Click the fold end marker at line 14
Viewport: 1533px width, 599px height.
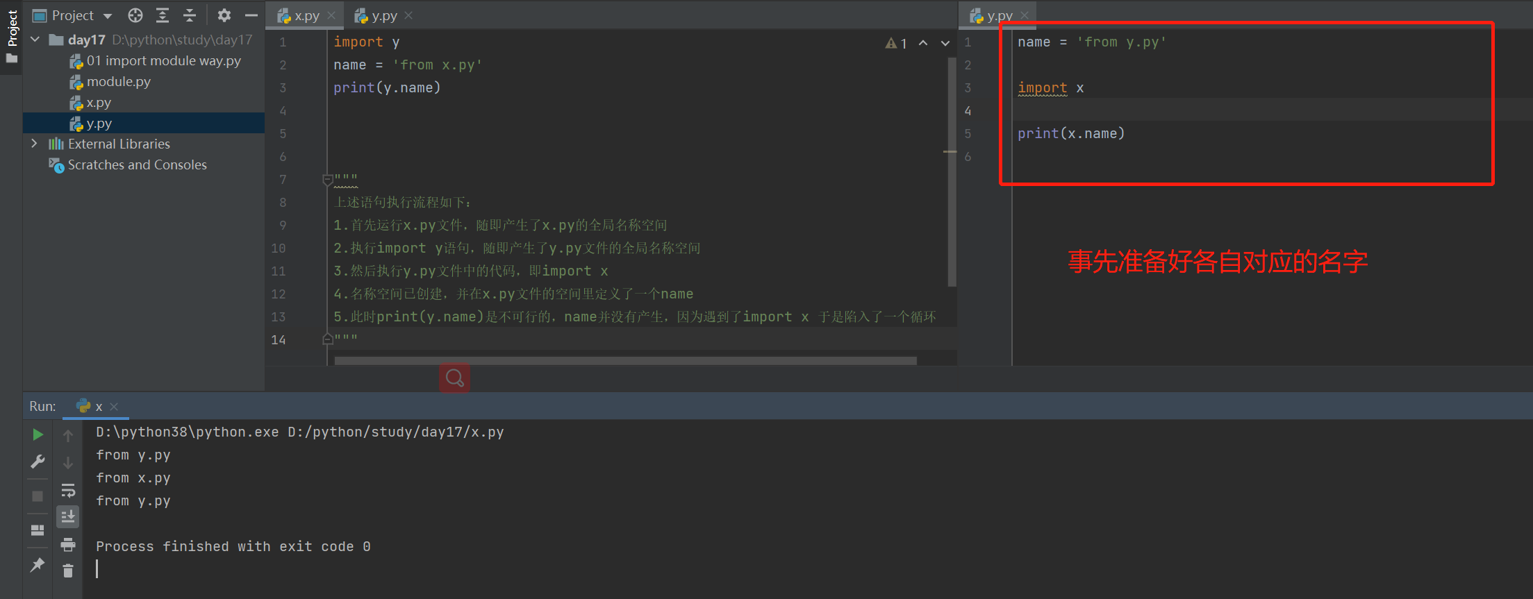(x=327, y=339)
